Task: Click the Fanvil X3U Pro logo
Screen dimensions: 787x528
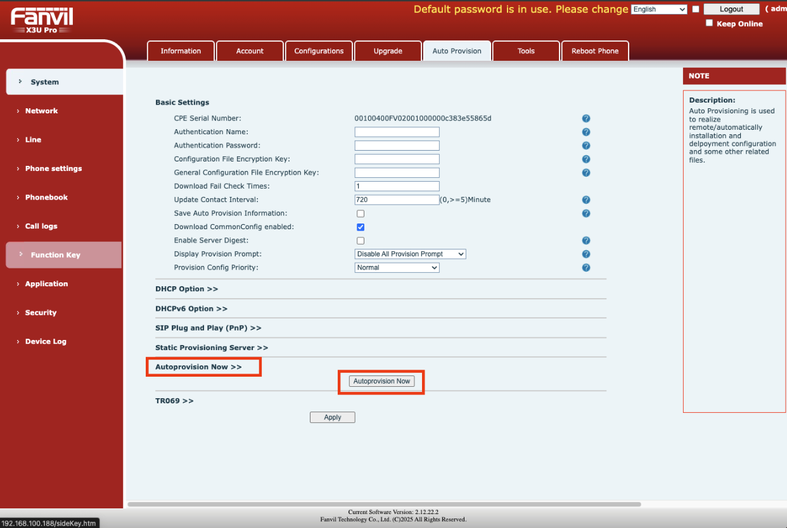Action: pyautogui.click(x=41, y=19)
